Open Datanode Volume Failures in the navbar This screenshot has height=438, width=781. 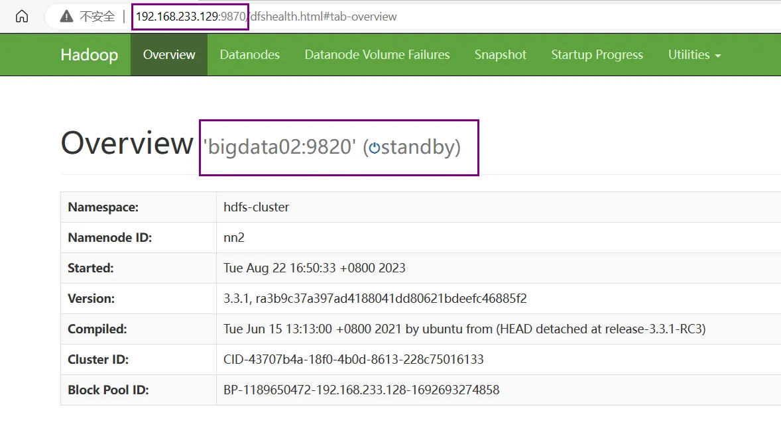pyautogui.click(x=377, y=54)
